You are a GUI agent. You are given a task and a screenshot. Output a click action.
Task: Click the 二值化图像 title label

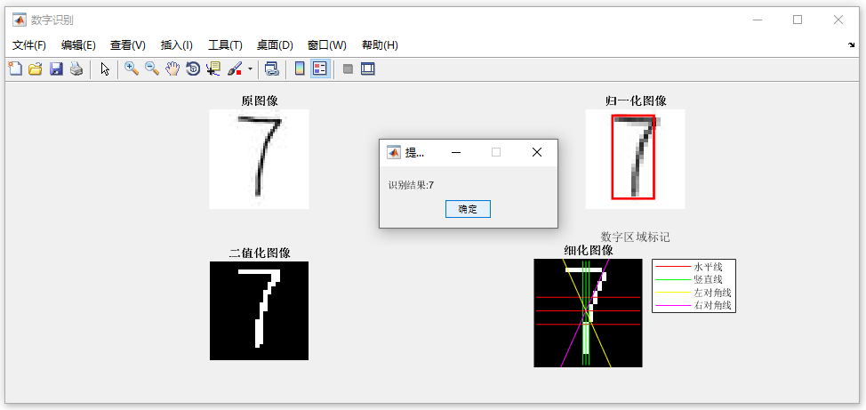pos(260,253)
